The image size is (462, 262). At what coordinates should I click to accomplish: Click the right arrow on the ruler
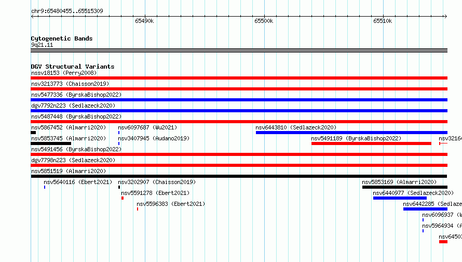[x=445, y=16]
